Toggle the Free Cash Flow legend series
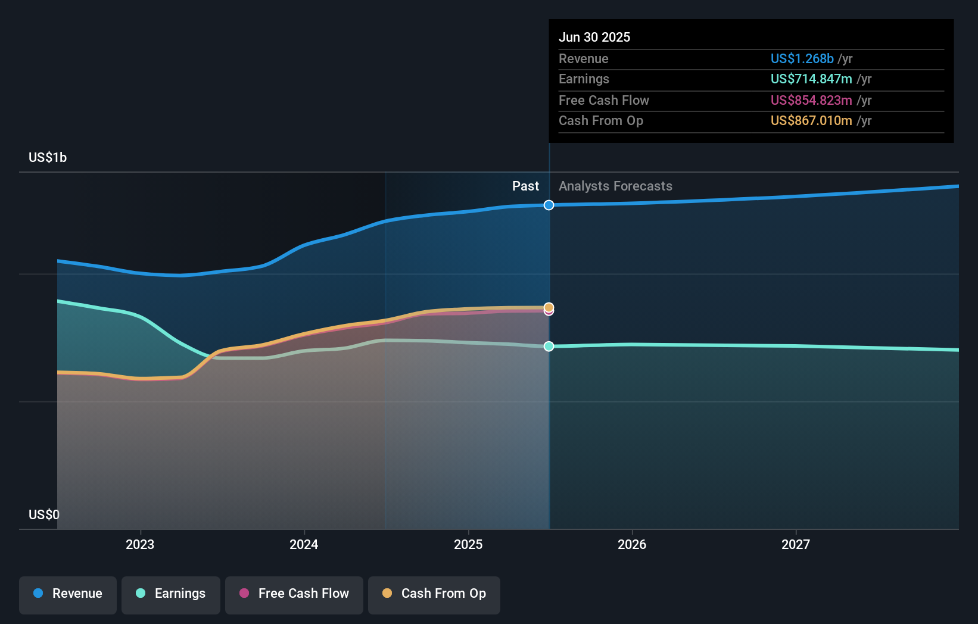Screen dimensions: 978x624 click(294, 595)
